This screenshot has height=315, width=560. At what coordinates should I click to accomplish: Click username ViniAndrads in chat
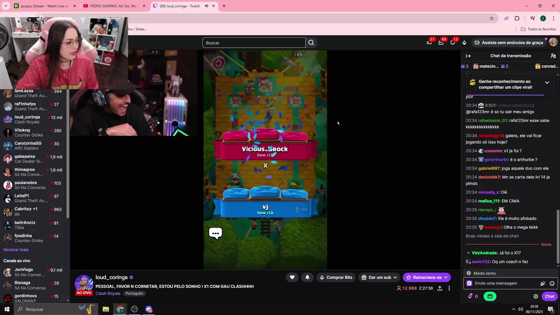coord(484,253)
